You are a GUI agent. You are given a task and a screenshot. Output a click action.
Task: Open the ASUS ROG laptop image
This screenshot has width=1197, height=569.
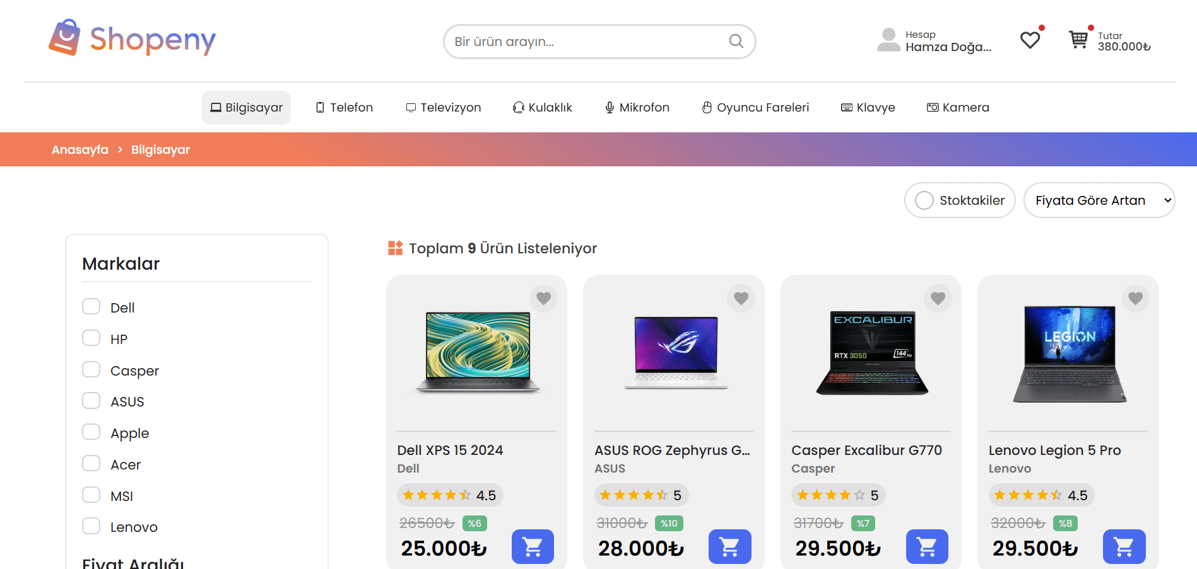coord(675,352)
